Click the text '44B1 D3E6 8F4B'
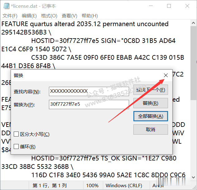This screenshot has width=197, height=190. [26, 66]
